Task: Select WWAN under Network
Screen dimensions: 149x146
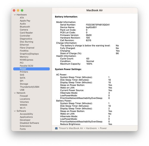Action: point(24,105)
